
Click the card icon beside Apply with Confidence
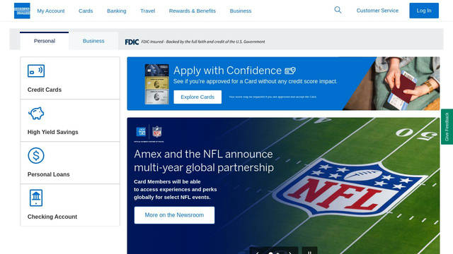pyautogui.click(x=290, y=71)
